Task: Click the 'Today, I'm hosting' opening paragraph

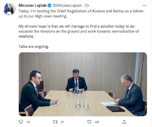Action: (x=81, y=14)
